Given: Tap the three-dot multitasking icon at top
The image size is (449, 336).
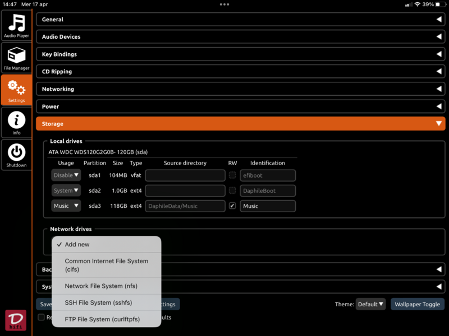Looking at the screenshot, I should 224,4.
